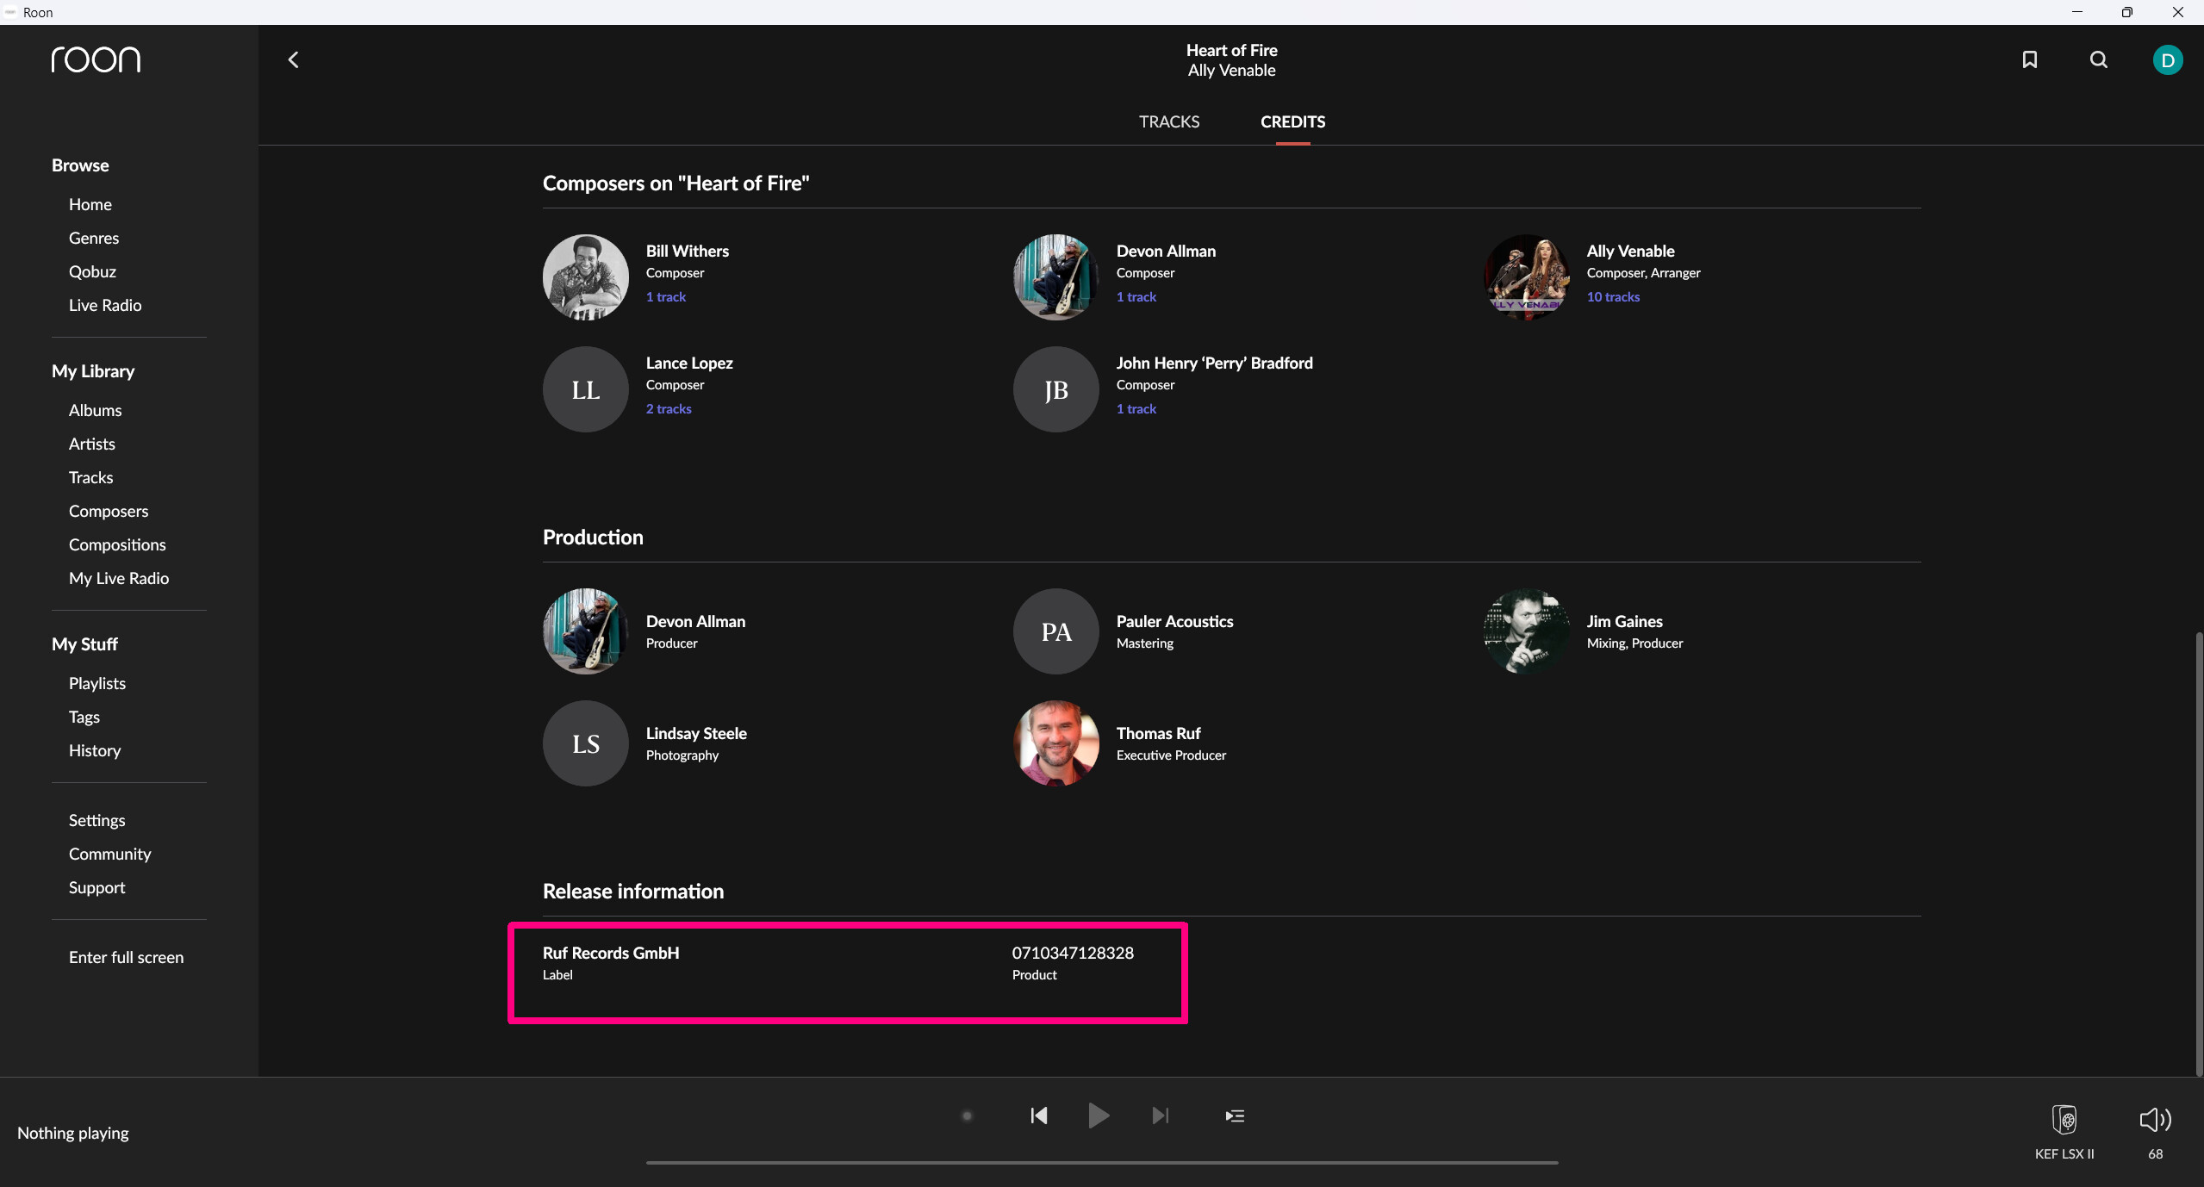Open Settings from the sidebar

point(97,820)
